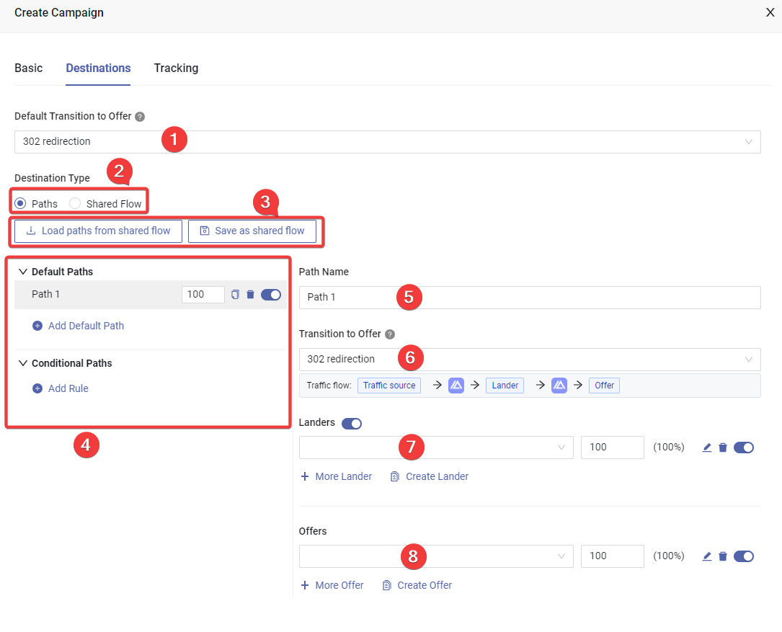Click the lander weight input field
This screenshot has width=782, height=632.
(613, 448)
